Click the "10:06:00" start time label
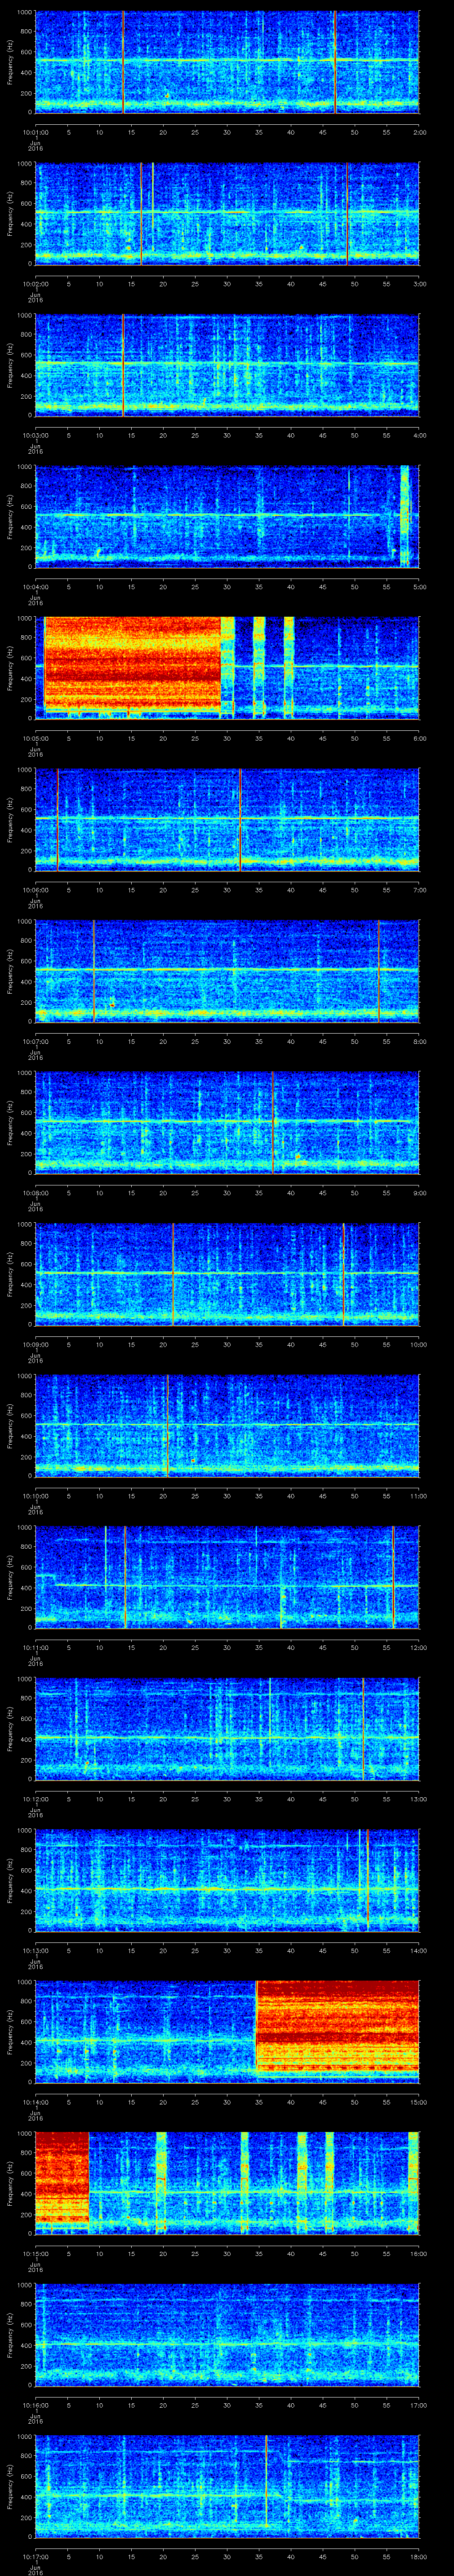The height and width of the screenshot is (2576, 454). pyautogui.click(x=36, y=890)
